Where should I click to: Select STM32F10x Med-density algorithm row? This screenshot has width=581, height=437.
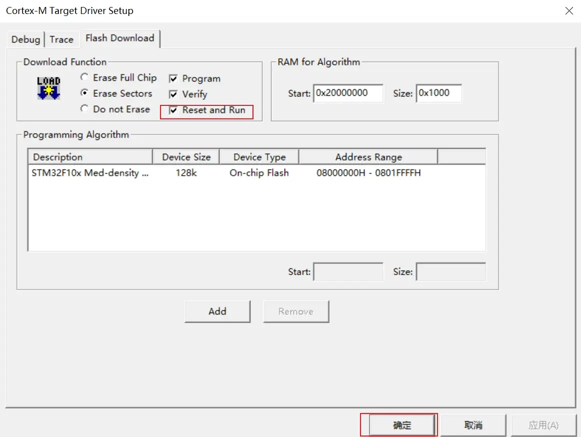click(x=256, y=173)
